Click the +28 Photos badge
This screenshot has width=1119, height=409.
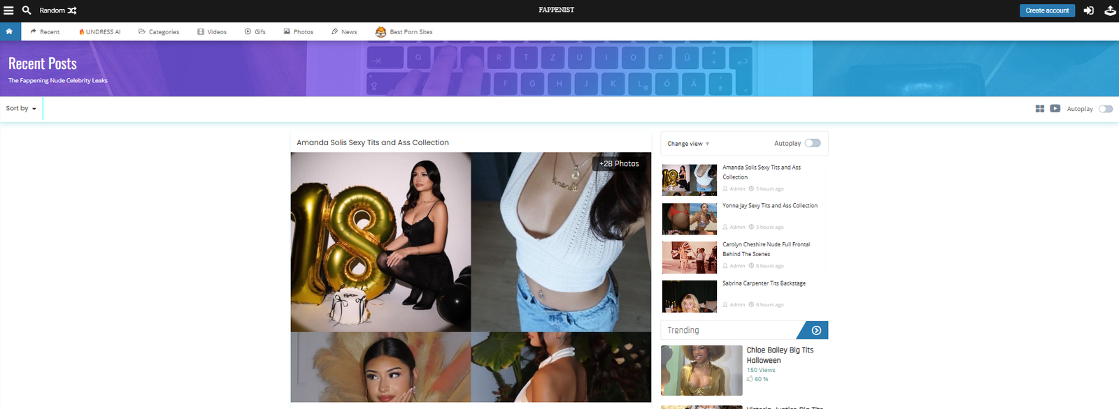pos(619,164)
